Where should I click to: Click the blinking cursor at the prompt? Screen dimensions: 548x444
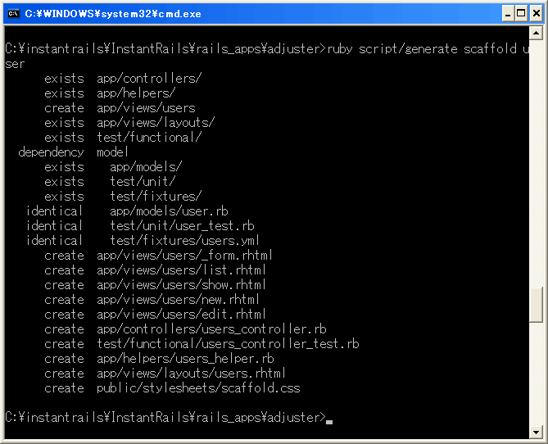(x=328, y=422)
